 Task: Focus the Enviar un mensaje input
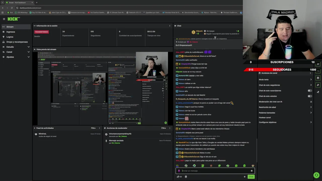click(215, 171)
